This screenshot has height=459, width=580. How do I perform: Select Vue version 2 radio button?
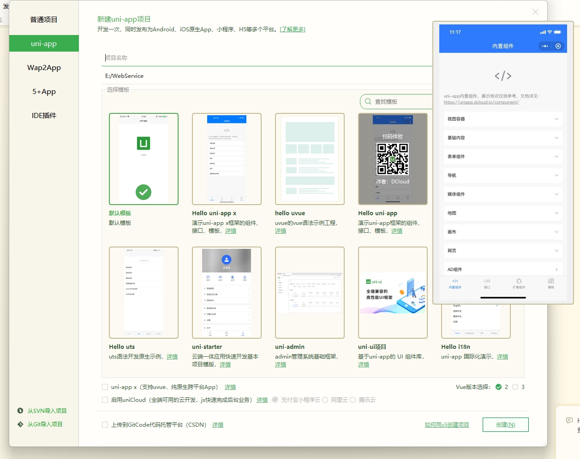click(x=498, y=387)
